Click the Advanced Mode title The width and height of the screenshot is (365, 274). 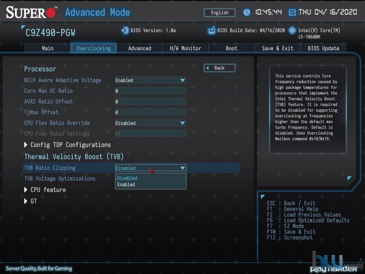(98, 12)
